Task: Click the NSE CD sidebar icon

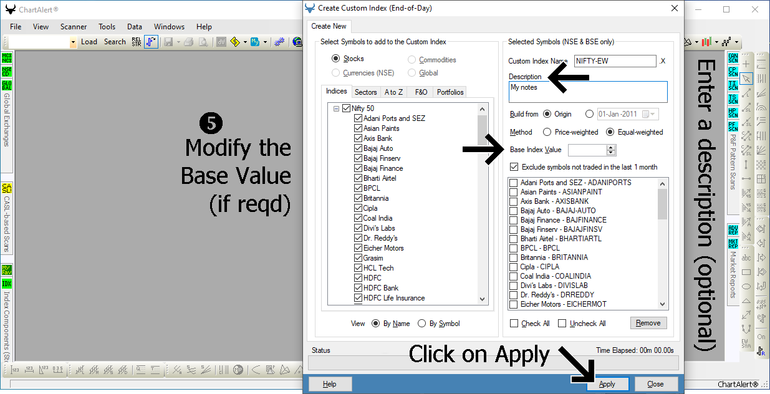Action: 7,72
